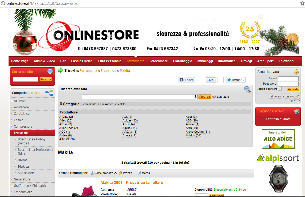Viewport: 305px width, 197px height.
Task: Sort results by Nome prodotto
Action: [104, 173]
